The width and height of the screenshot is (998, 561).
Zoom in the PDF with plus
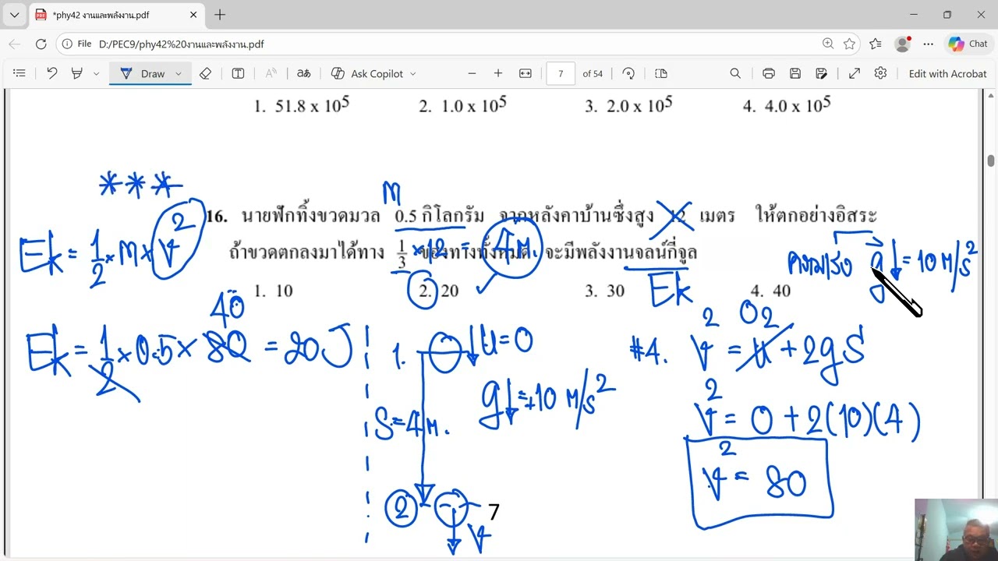click(498, 73)
